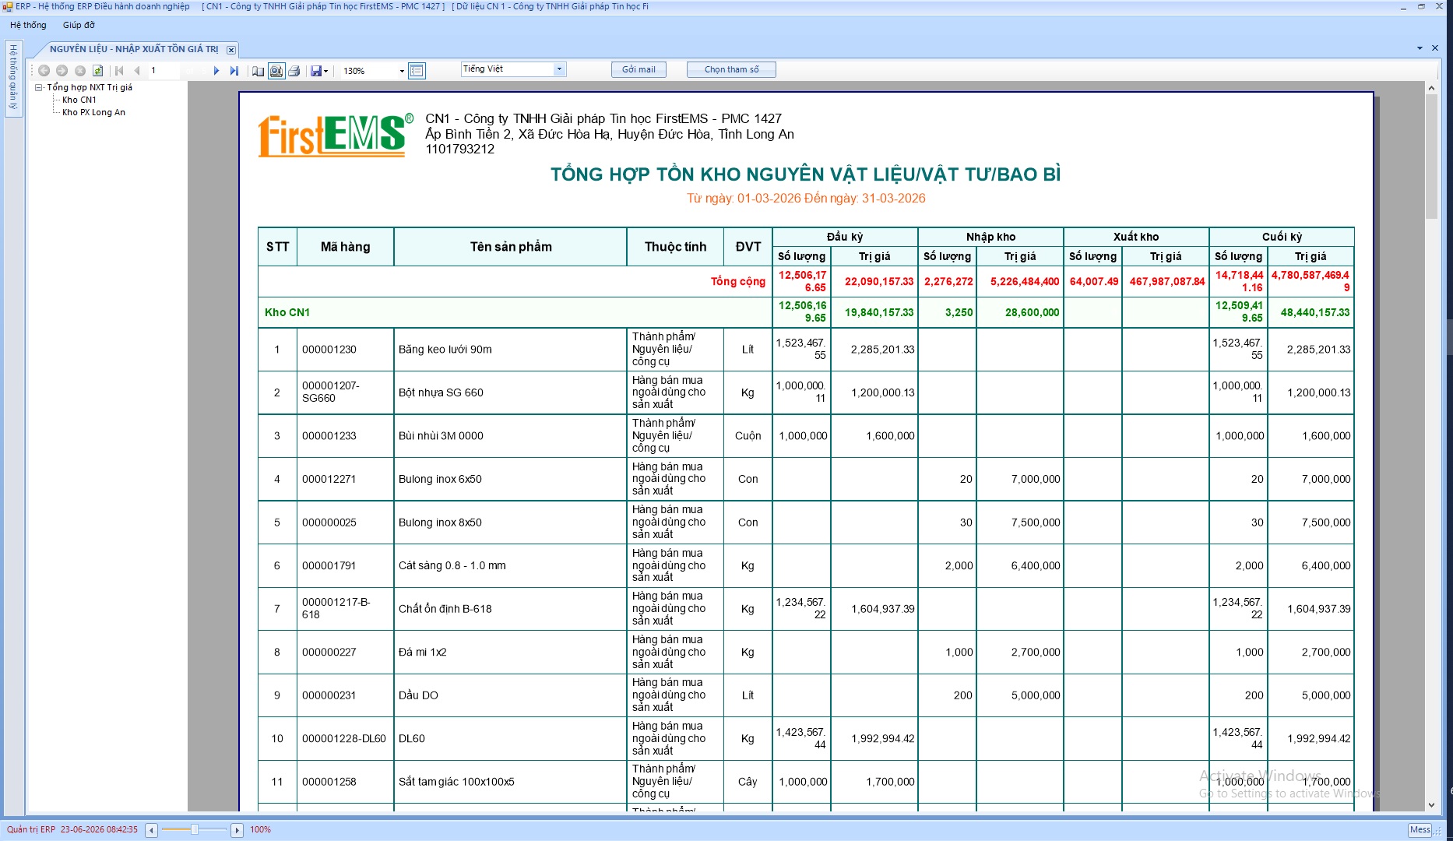
Task: Click the current page number field
Action: (x=165, y=71)
